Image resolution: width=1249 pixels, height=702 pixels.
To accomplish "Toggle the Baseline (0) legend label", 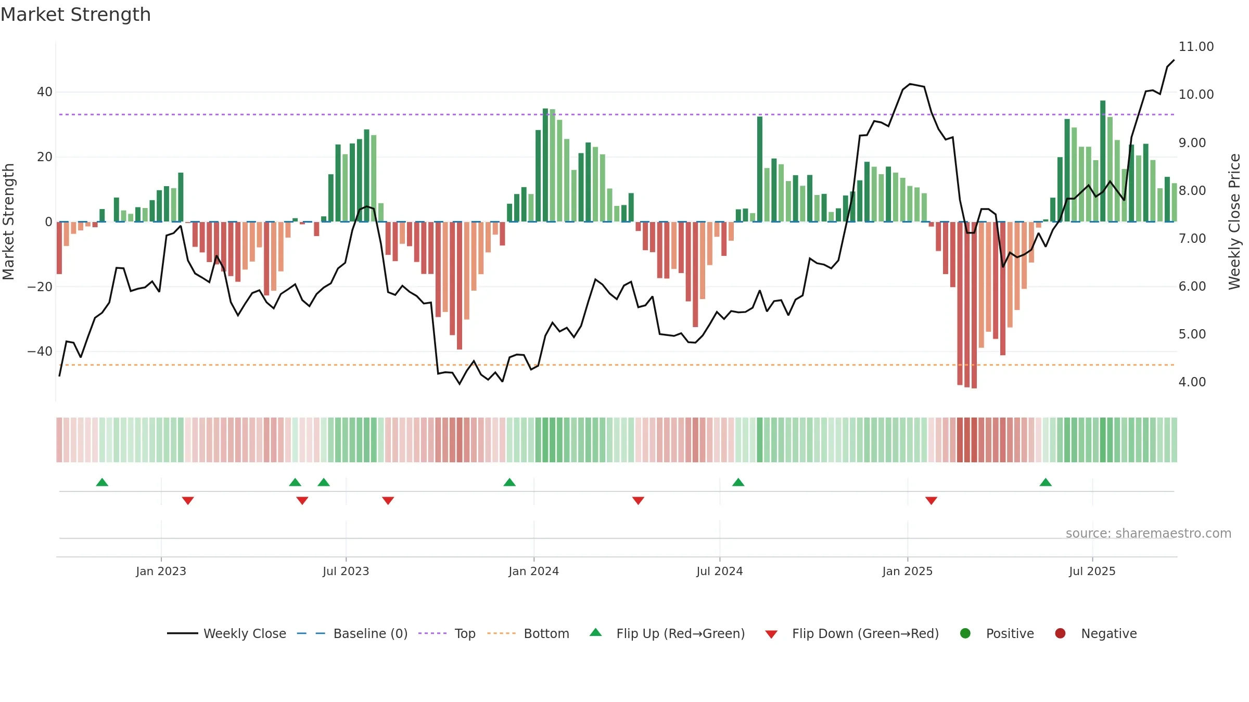I will coord(371,634).
